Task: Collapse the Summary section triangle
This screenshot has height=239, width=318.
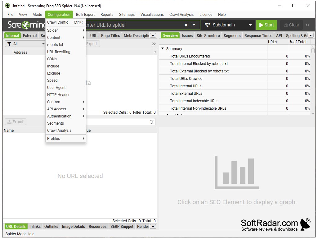Action: [x=163, y=48]
